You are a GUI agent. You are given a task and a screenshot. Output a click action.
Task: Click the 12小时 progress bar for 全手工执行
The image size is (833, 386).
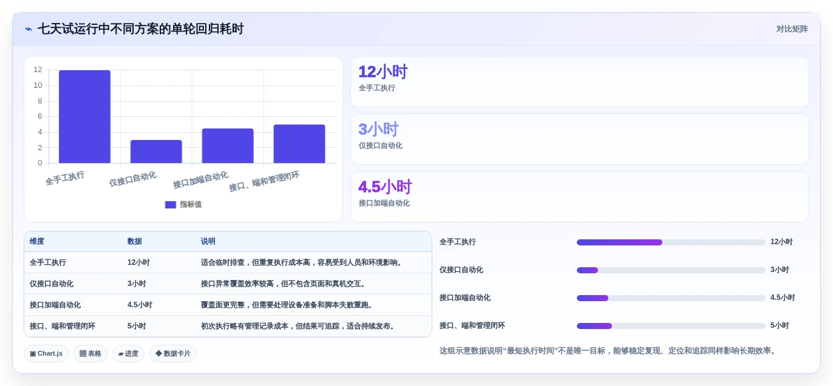click(x=671, y=242)
